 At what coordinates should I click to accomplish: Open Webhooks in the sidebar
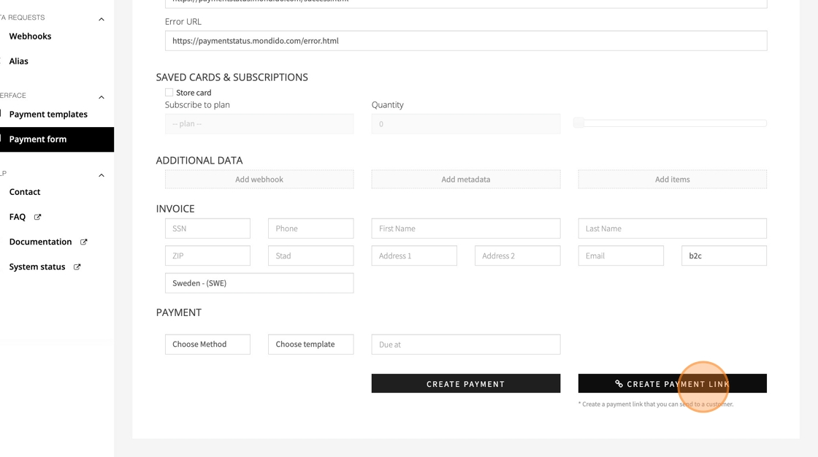point(31,37)
